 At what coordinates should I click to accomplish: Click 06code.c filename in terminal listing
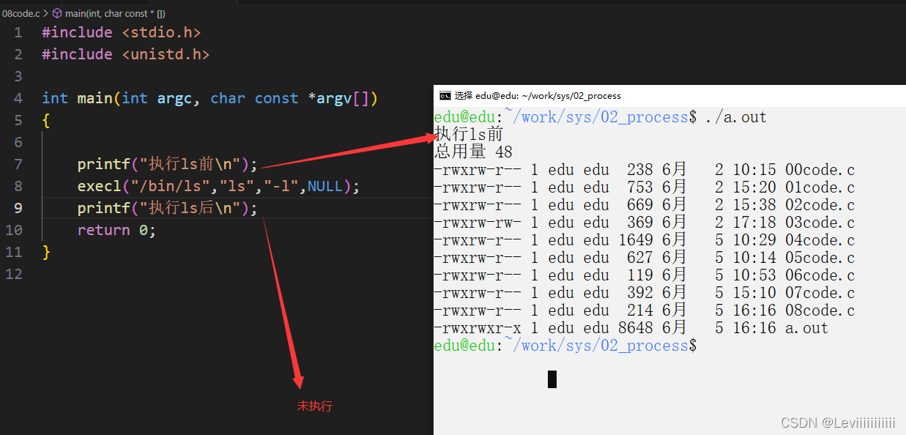point(820,275)
